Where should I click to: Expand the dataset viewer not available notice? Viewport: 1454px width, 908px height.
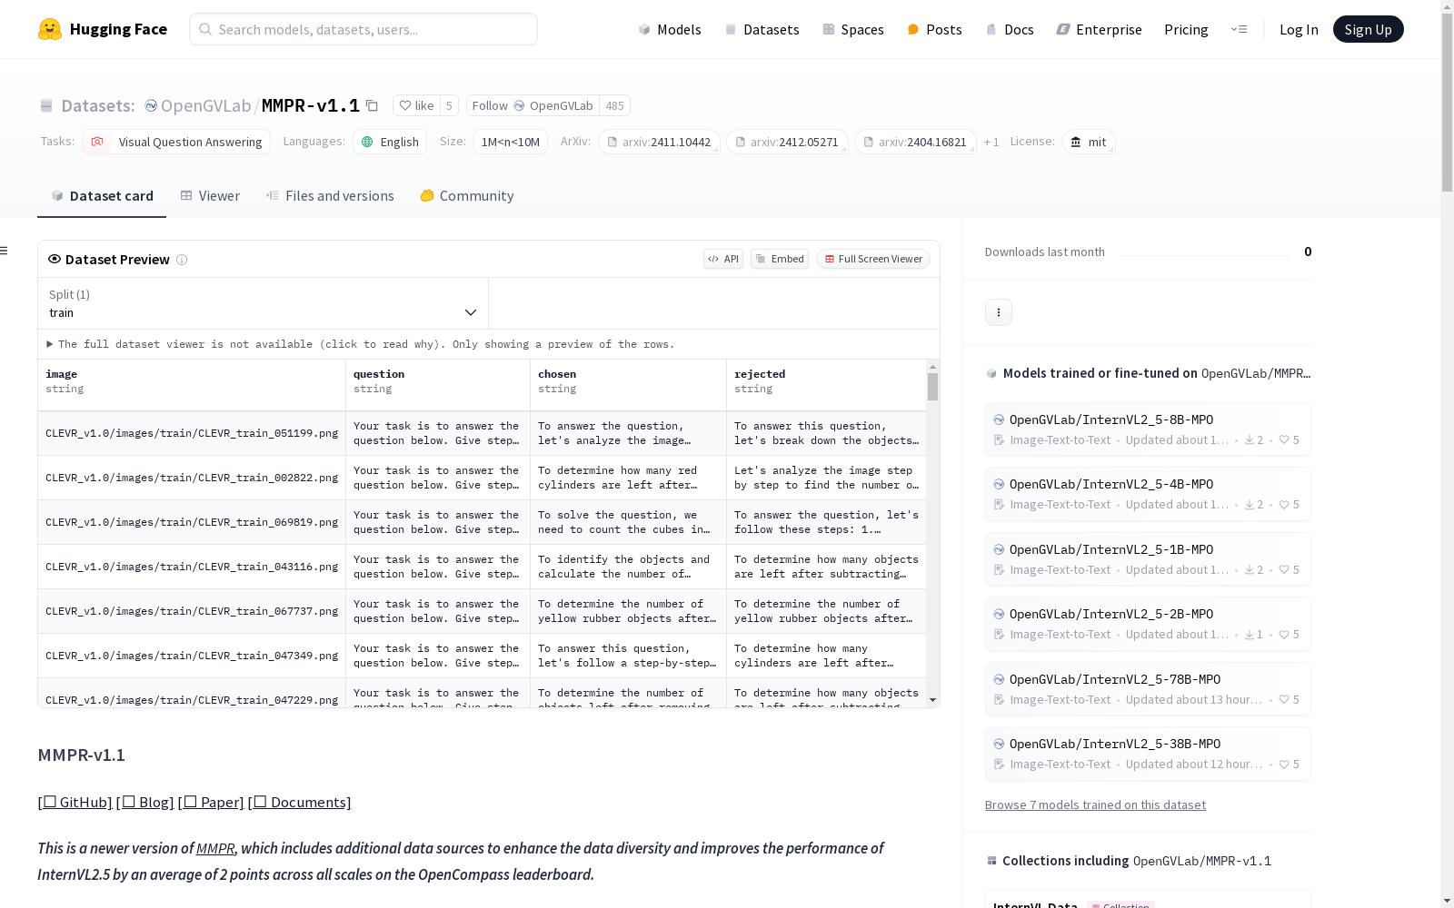(x=361, y=344)
